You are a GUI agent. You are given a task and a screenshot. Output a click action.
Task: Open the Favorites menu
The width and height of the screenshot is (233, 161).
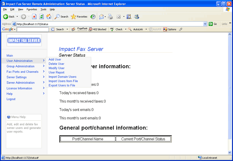[32, 9]
